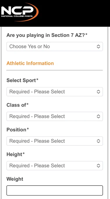Click the up-down arrows on Section 7 field
The width and height of the screenshot is (110, 199).
[x=98, y=47]
